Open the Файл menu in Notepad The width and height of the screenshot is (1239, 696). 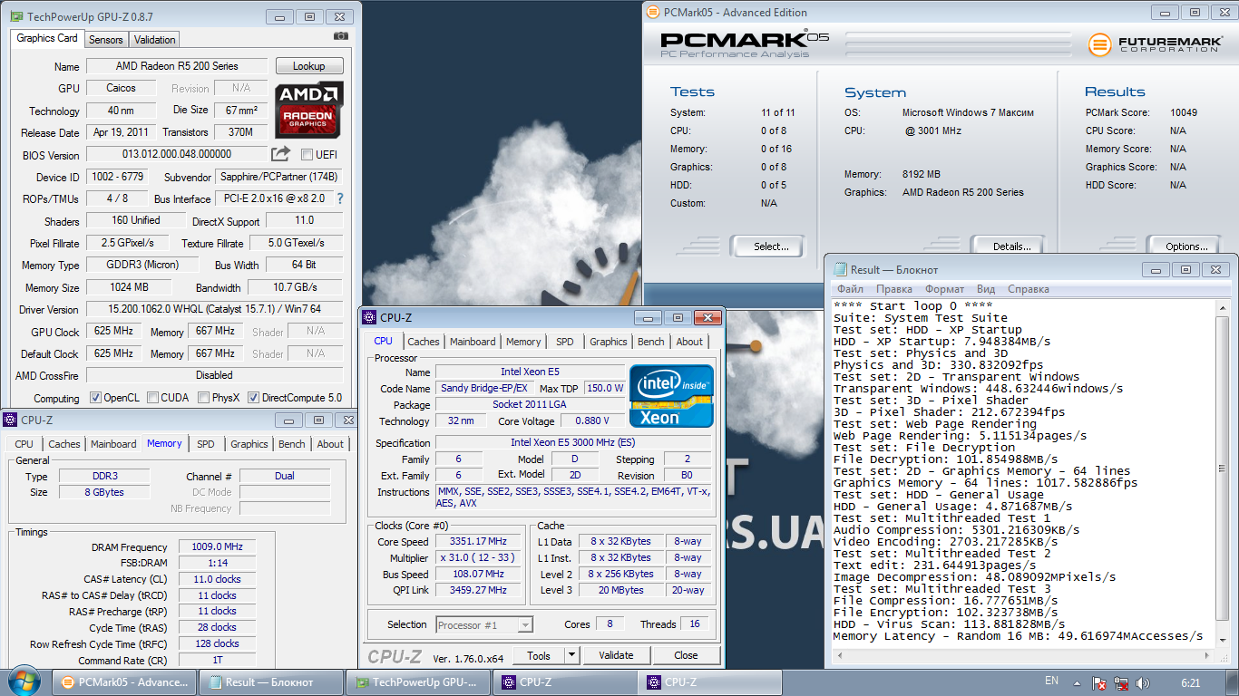[851, 289]
